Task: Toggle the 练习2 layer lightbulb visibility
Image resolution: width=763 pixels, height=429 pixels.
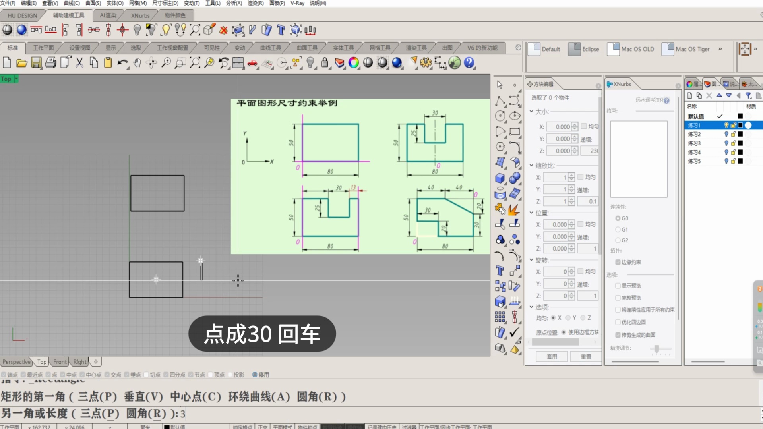Action: tap(726, 134)
